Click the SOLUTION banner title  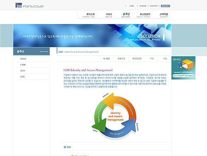coord(150,36)
